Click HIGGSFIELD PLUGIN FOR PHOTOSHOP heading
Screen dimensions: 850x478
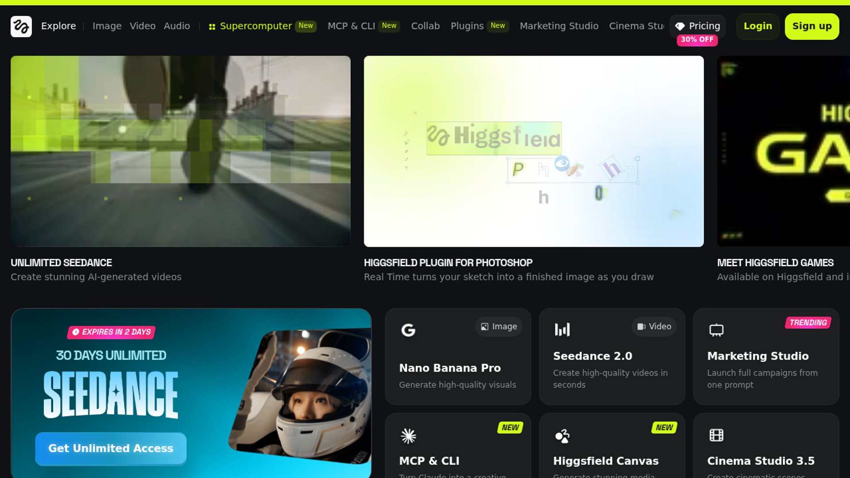(448, 263)
